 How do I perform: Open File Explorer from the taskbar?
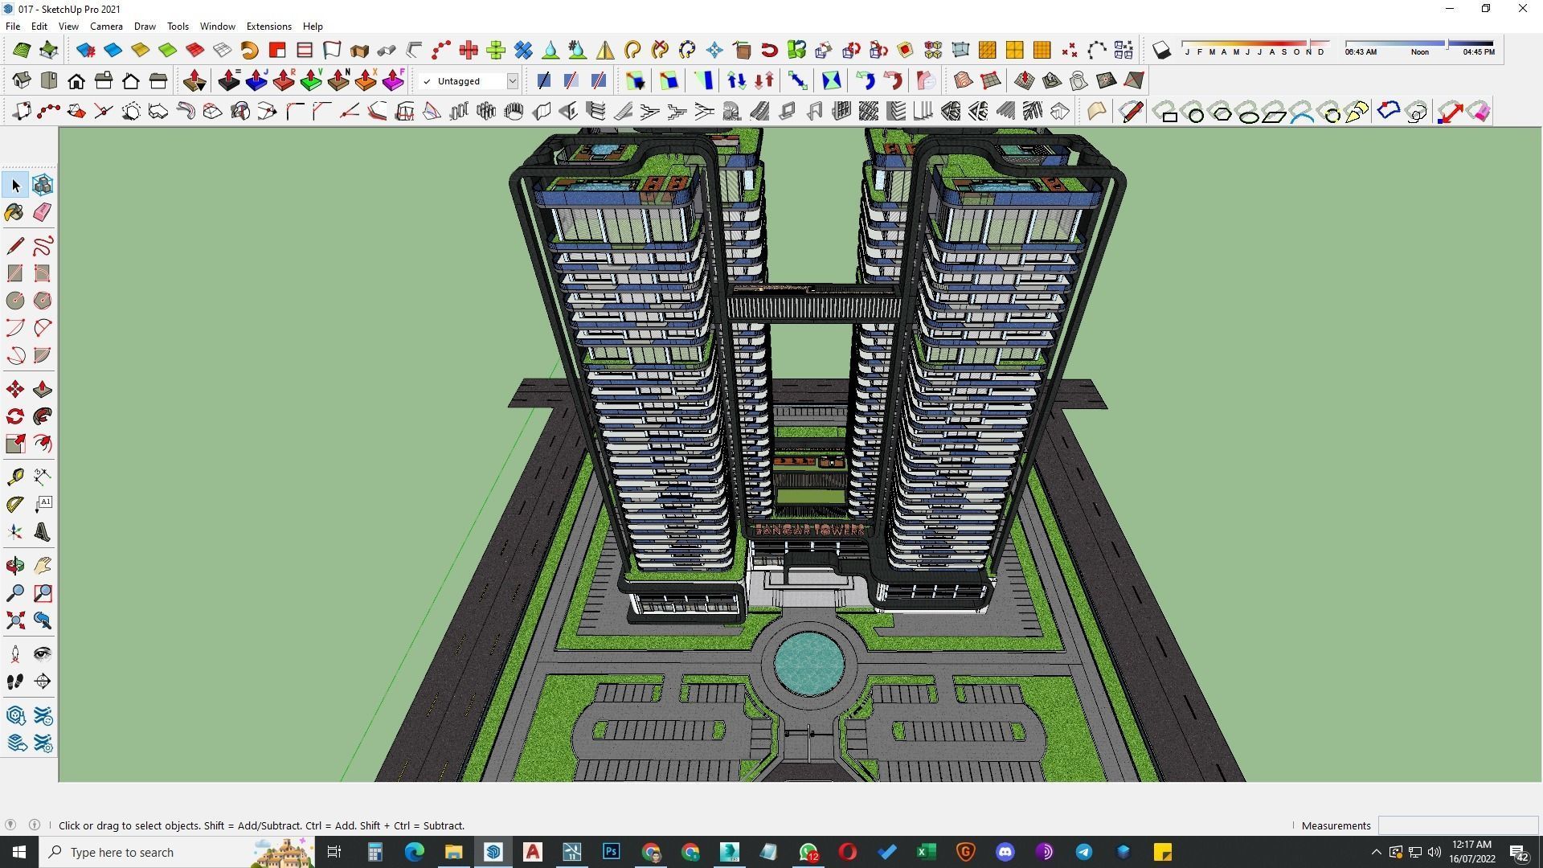click(x=454, y=852)
